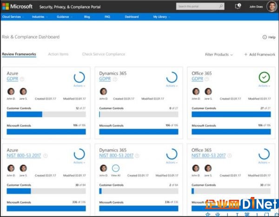The image size is (279, 217).
Task: Click Jane S. avatar in Office 365 GDPR card
Action: point(208,92)
